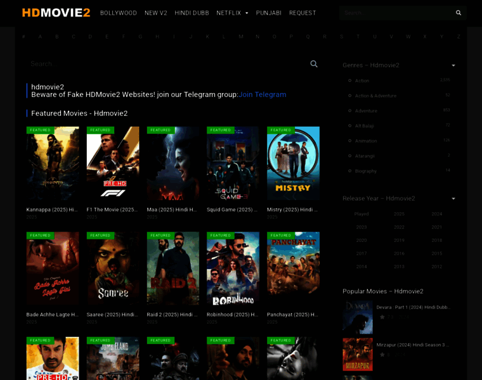Click the Kannappa (2025) title link
This screenshot has height=380, width=482.
pos(52,210)
